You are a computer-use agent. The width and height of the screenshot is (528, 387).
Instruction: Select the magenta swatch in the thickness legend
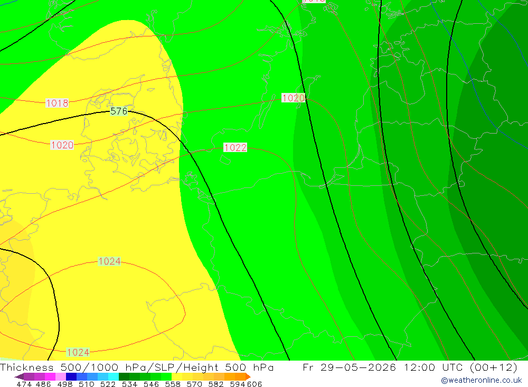click(49, 376)
